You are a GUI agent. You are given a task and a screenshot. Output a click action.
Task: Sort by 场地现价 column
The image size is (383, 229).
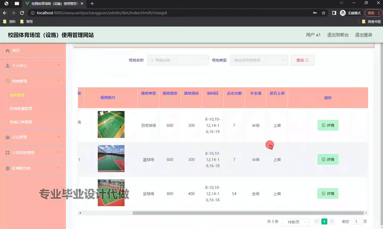191,98
